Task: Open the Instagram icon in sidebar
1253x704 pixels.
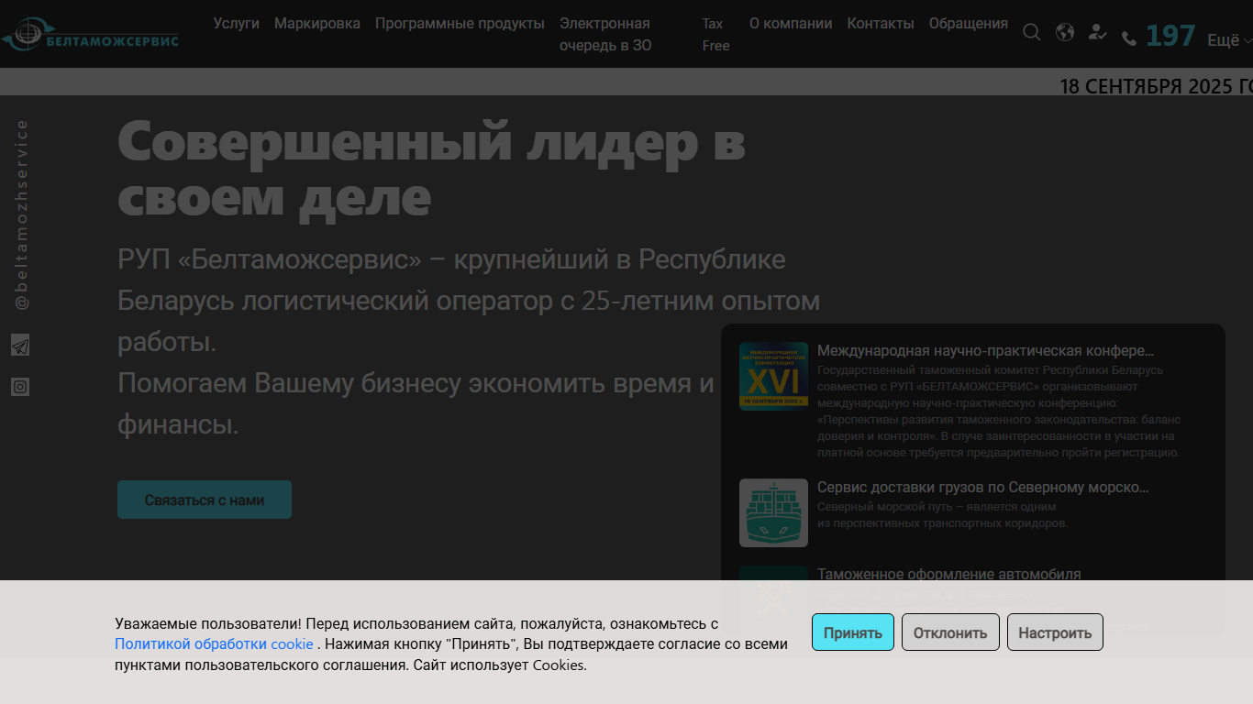Action: [x=20, y=387]
